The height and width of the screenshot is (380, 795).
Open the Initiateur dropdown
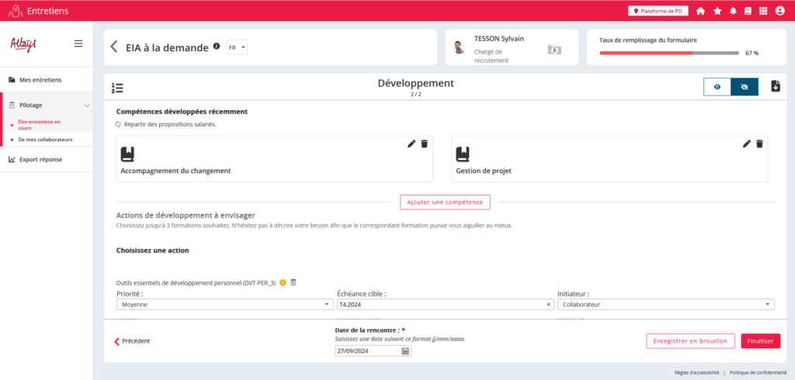(x=665, y=305)
